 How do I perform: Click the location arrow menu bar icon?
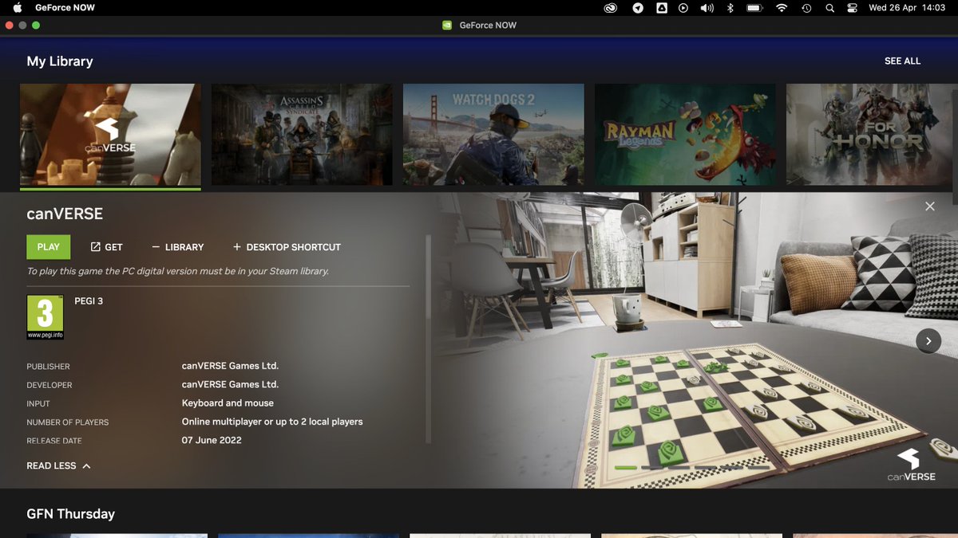coord(638,8)
